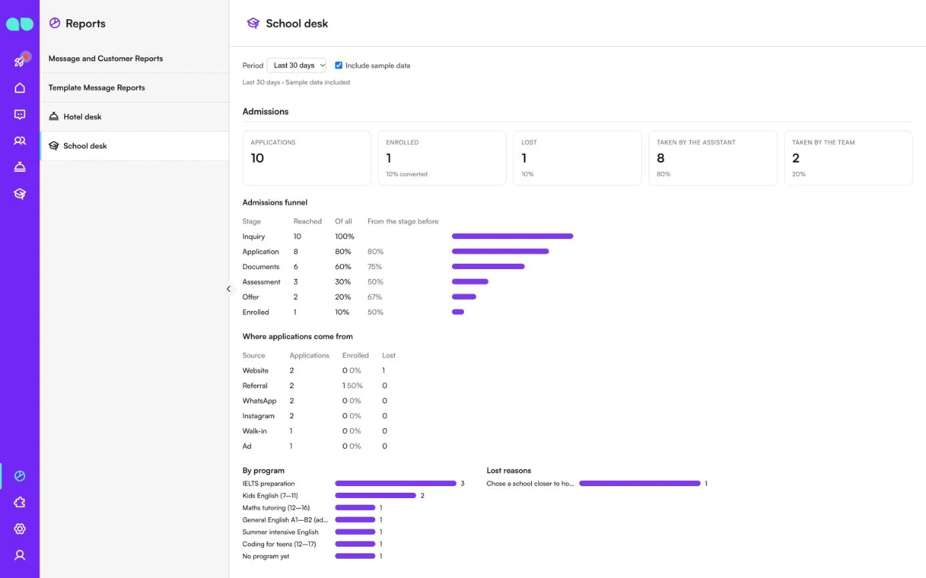Select the Hotel desk report

coord(134,117)
